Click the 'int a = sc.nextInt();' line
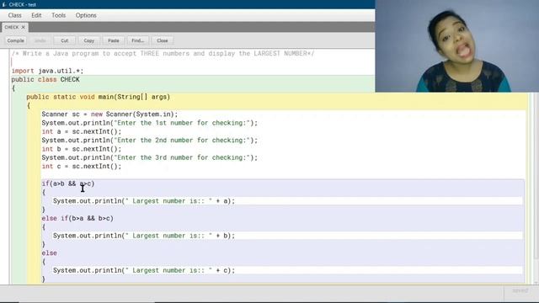 click(82, 131)
